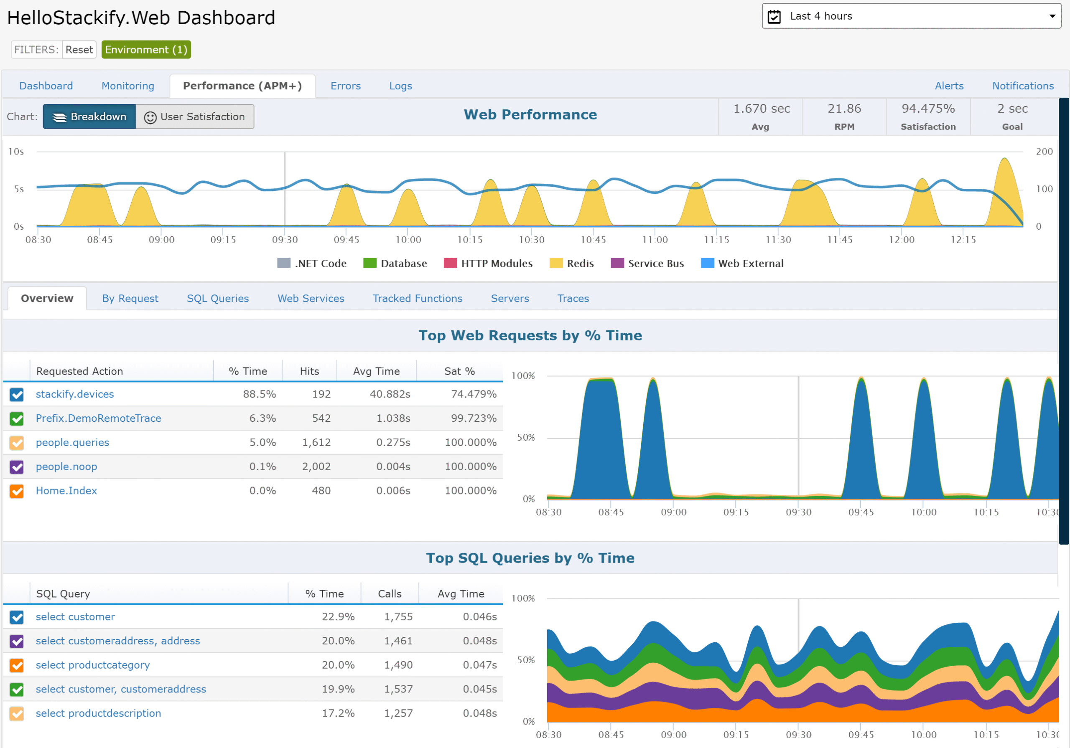This screenshot has width=1070, height=748.
Task: Toggle the people.noop purple checkbox
Action: click(x=17, y=467)
